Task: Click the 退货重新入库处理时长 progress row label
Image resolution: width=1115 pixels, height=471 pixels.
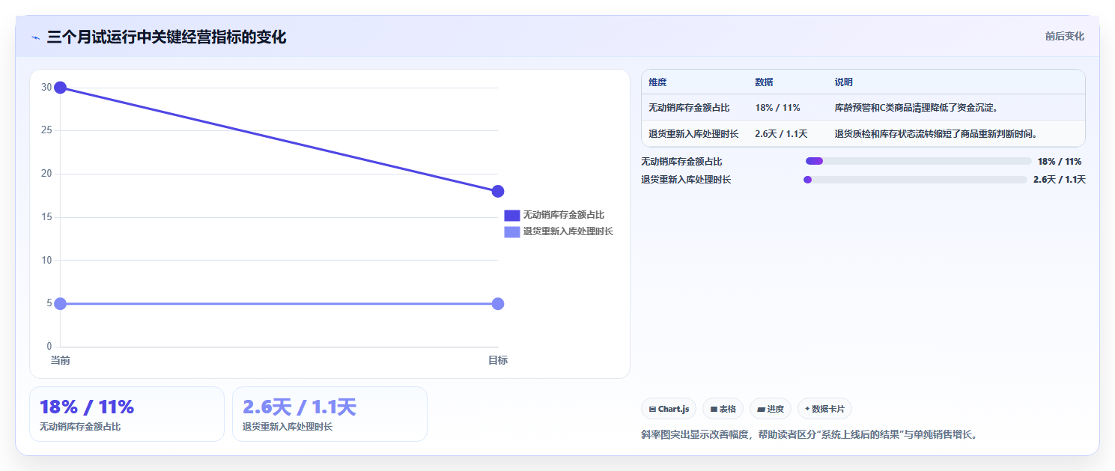Action: click(686, 180)
